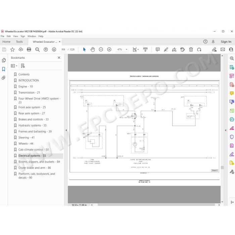Click scroll down arrow of document scrollbar
This screenshot has height=235, width=235.
[x=222, y=202]
